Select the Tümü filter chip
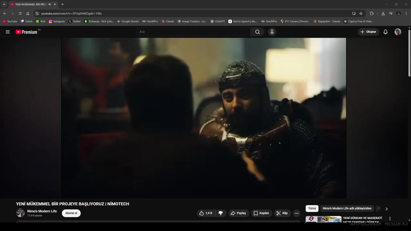Screen dimensions: 411x231 coord(312,209)
